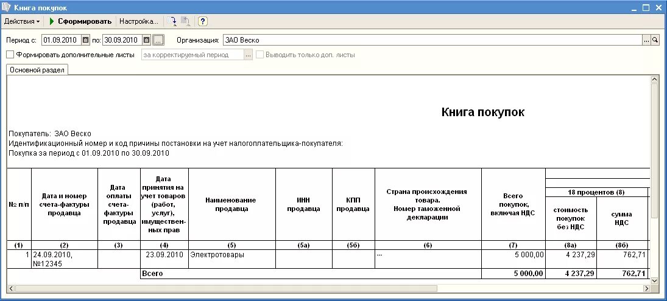667x301 pixels.
Task: Click the ИНН продавца column header
Action: tap(304, 205)
